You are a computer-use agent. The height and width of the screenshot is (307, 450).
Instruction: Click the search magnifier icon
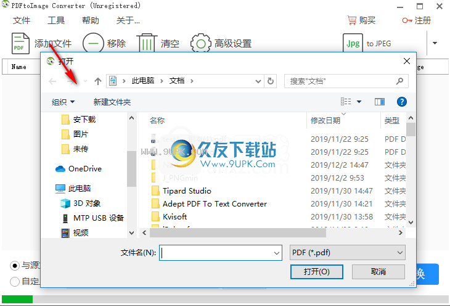[x=399, y=81]
